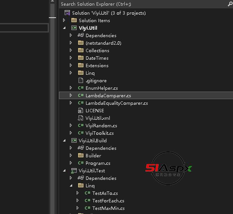Click the LICENSE file icon
Viewport: 233px width, 214px height.
click(x=80, y=111)
